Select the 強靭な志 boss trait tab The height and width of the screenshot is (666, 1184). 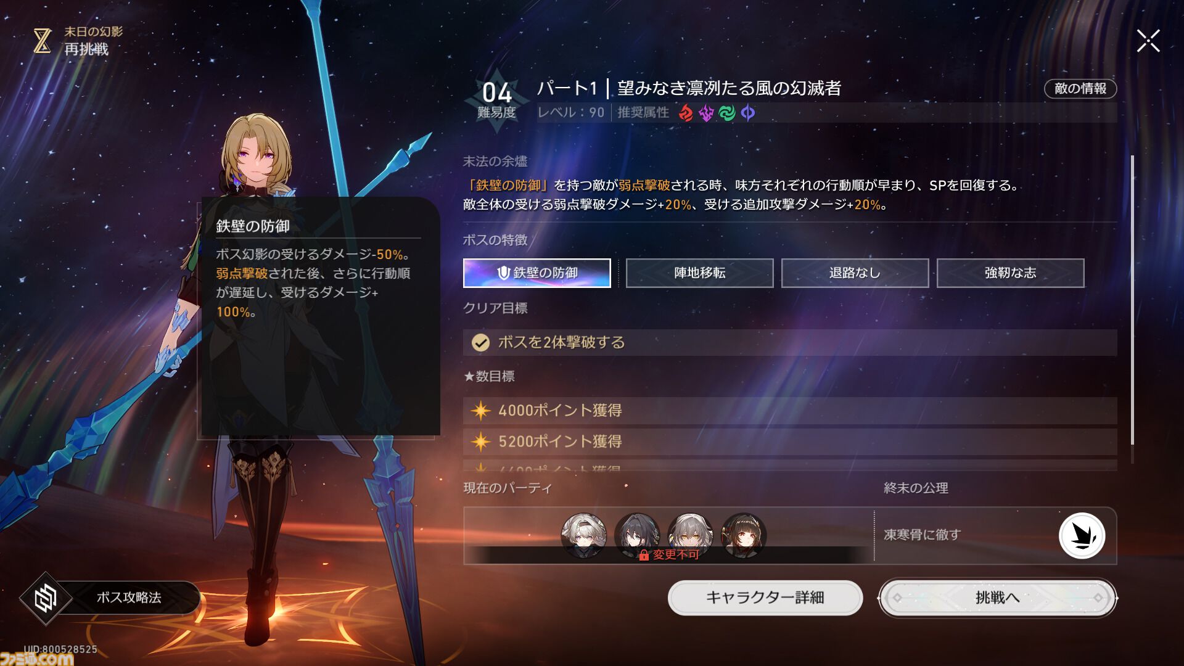(1011, 273)
